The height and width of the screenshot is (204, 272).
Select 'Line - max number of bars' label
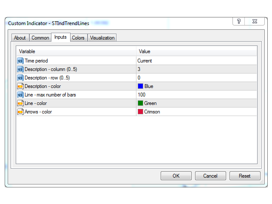click(x=50, y=95)
